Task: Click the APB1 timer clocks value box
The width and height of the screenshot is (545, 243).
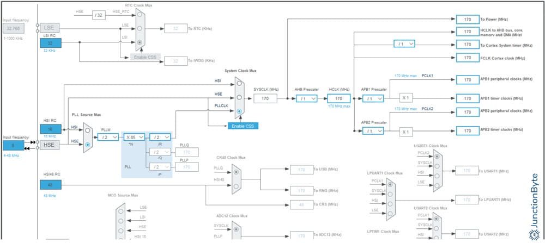Action: [x=468, y=98]
